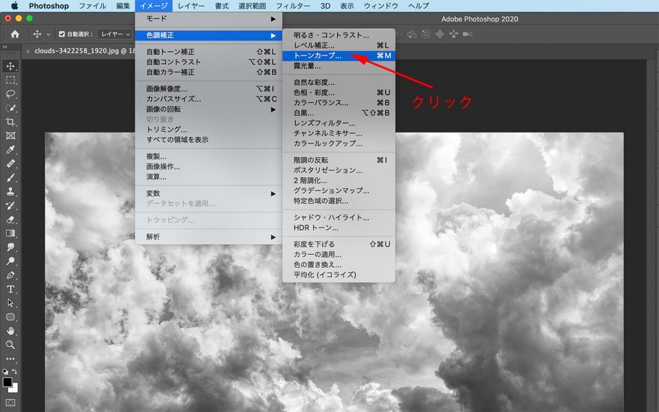
Task: Select the Pen tool
Action: click(10, 275)
